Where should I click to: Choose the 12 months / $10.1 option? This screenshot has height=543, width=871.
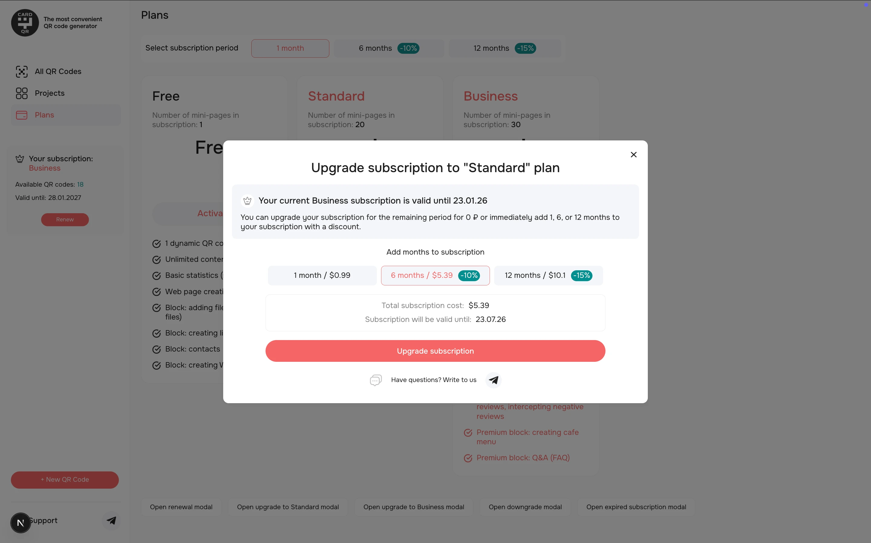548,275
